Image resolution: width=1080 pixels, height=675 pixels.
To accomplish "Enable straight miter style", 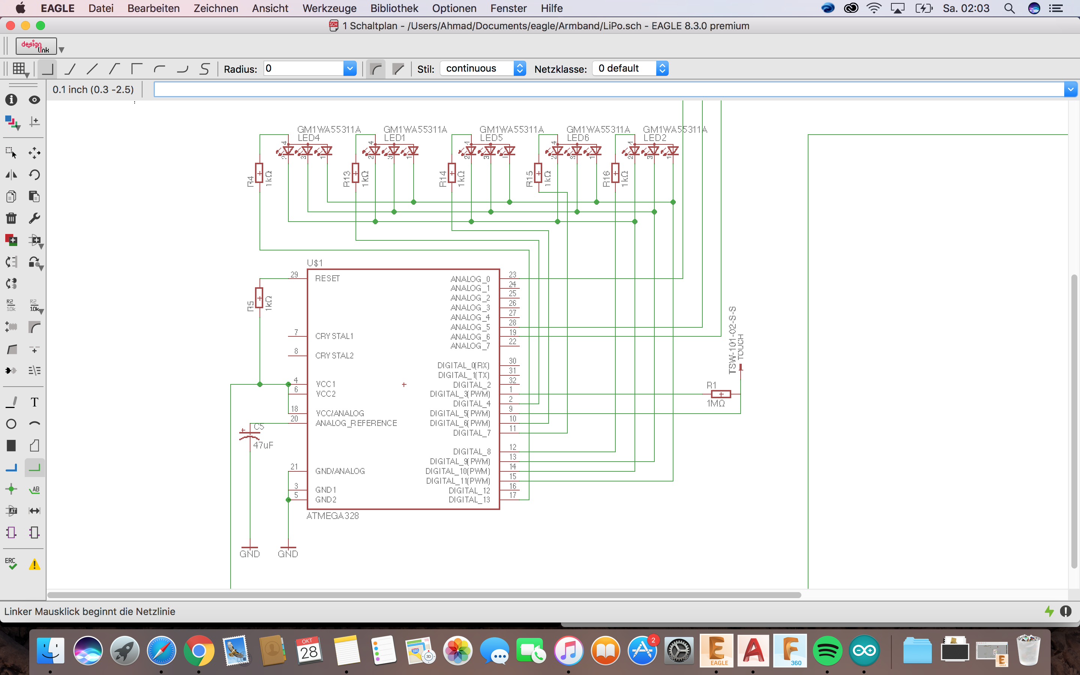I will click(x=398, y=69).
